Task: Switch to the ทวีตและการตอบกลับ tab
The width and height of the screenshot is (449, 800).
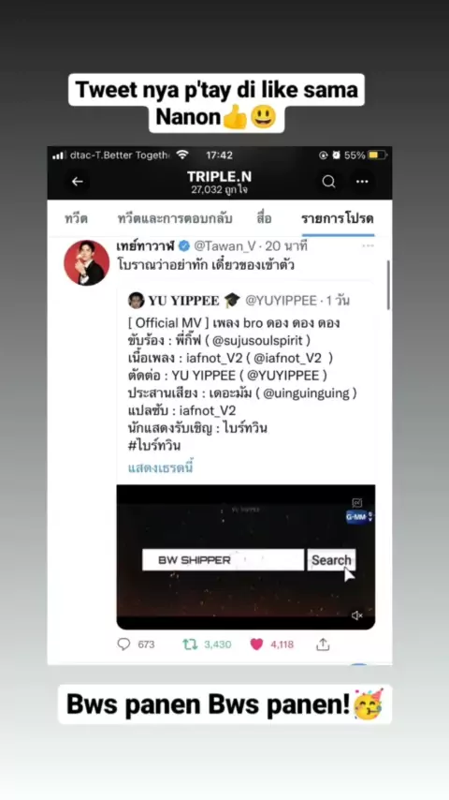Action: (x=175, y=219)
